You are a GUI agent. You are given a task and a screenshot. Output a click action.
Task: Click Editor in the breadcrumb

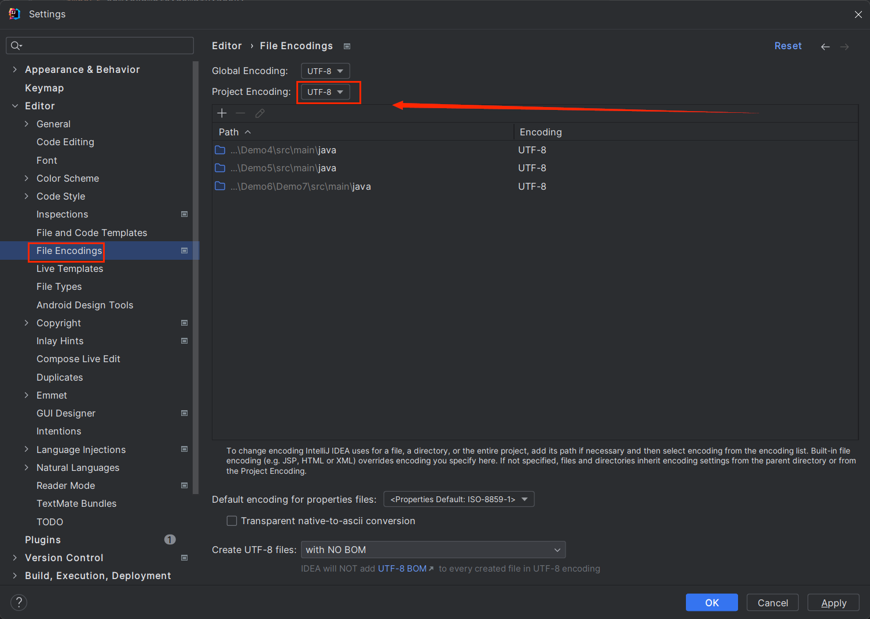(x=227, y=46)
